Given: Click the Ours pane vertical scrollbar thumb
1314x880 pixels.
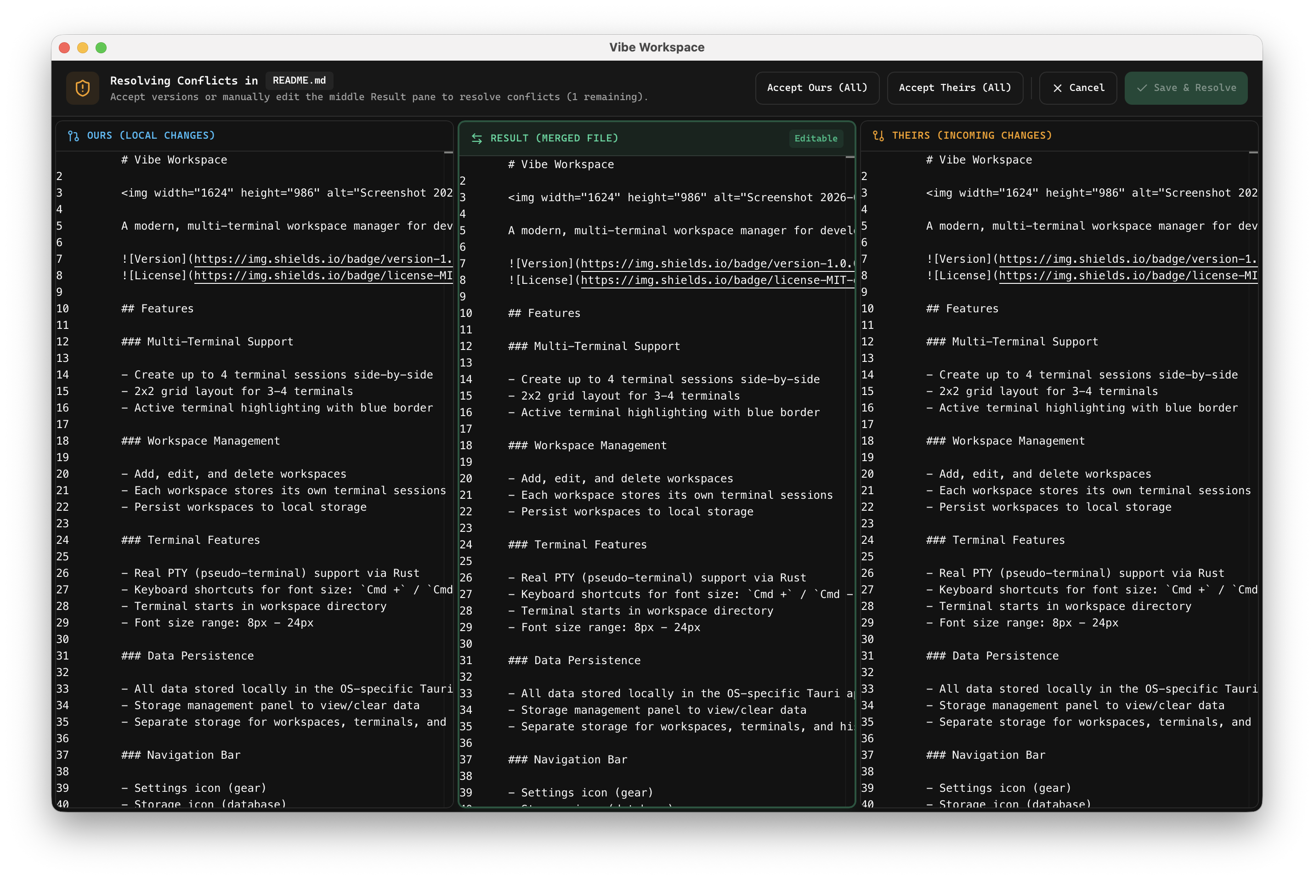Looking at the screenshot, I should coord(448,152).
